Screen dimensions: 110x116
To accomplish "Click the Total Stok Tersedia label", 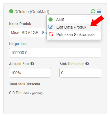I will (25, 84).
